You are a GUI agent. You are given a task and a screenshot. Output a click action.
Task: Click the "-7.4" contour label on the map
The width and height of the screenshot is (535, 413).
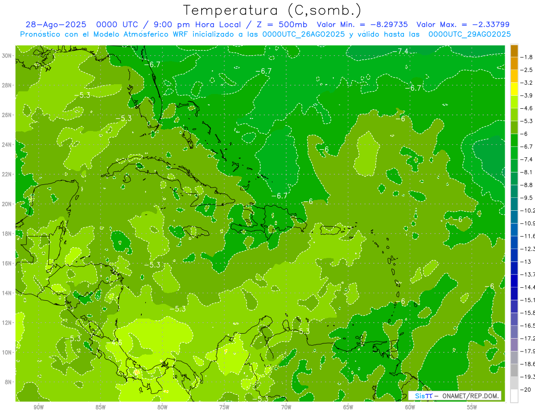click(400, 52)
